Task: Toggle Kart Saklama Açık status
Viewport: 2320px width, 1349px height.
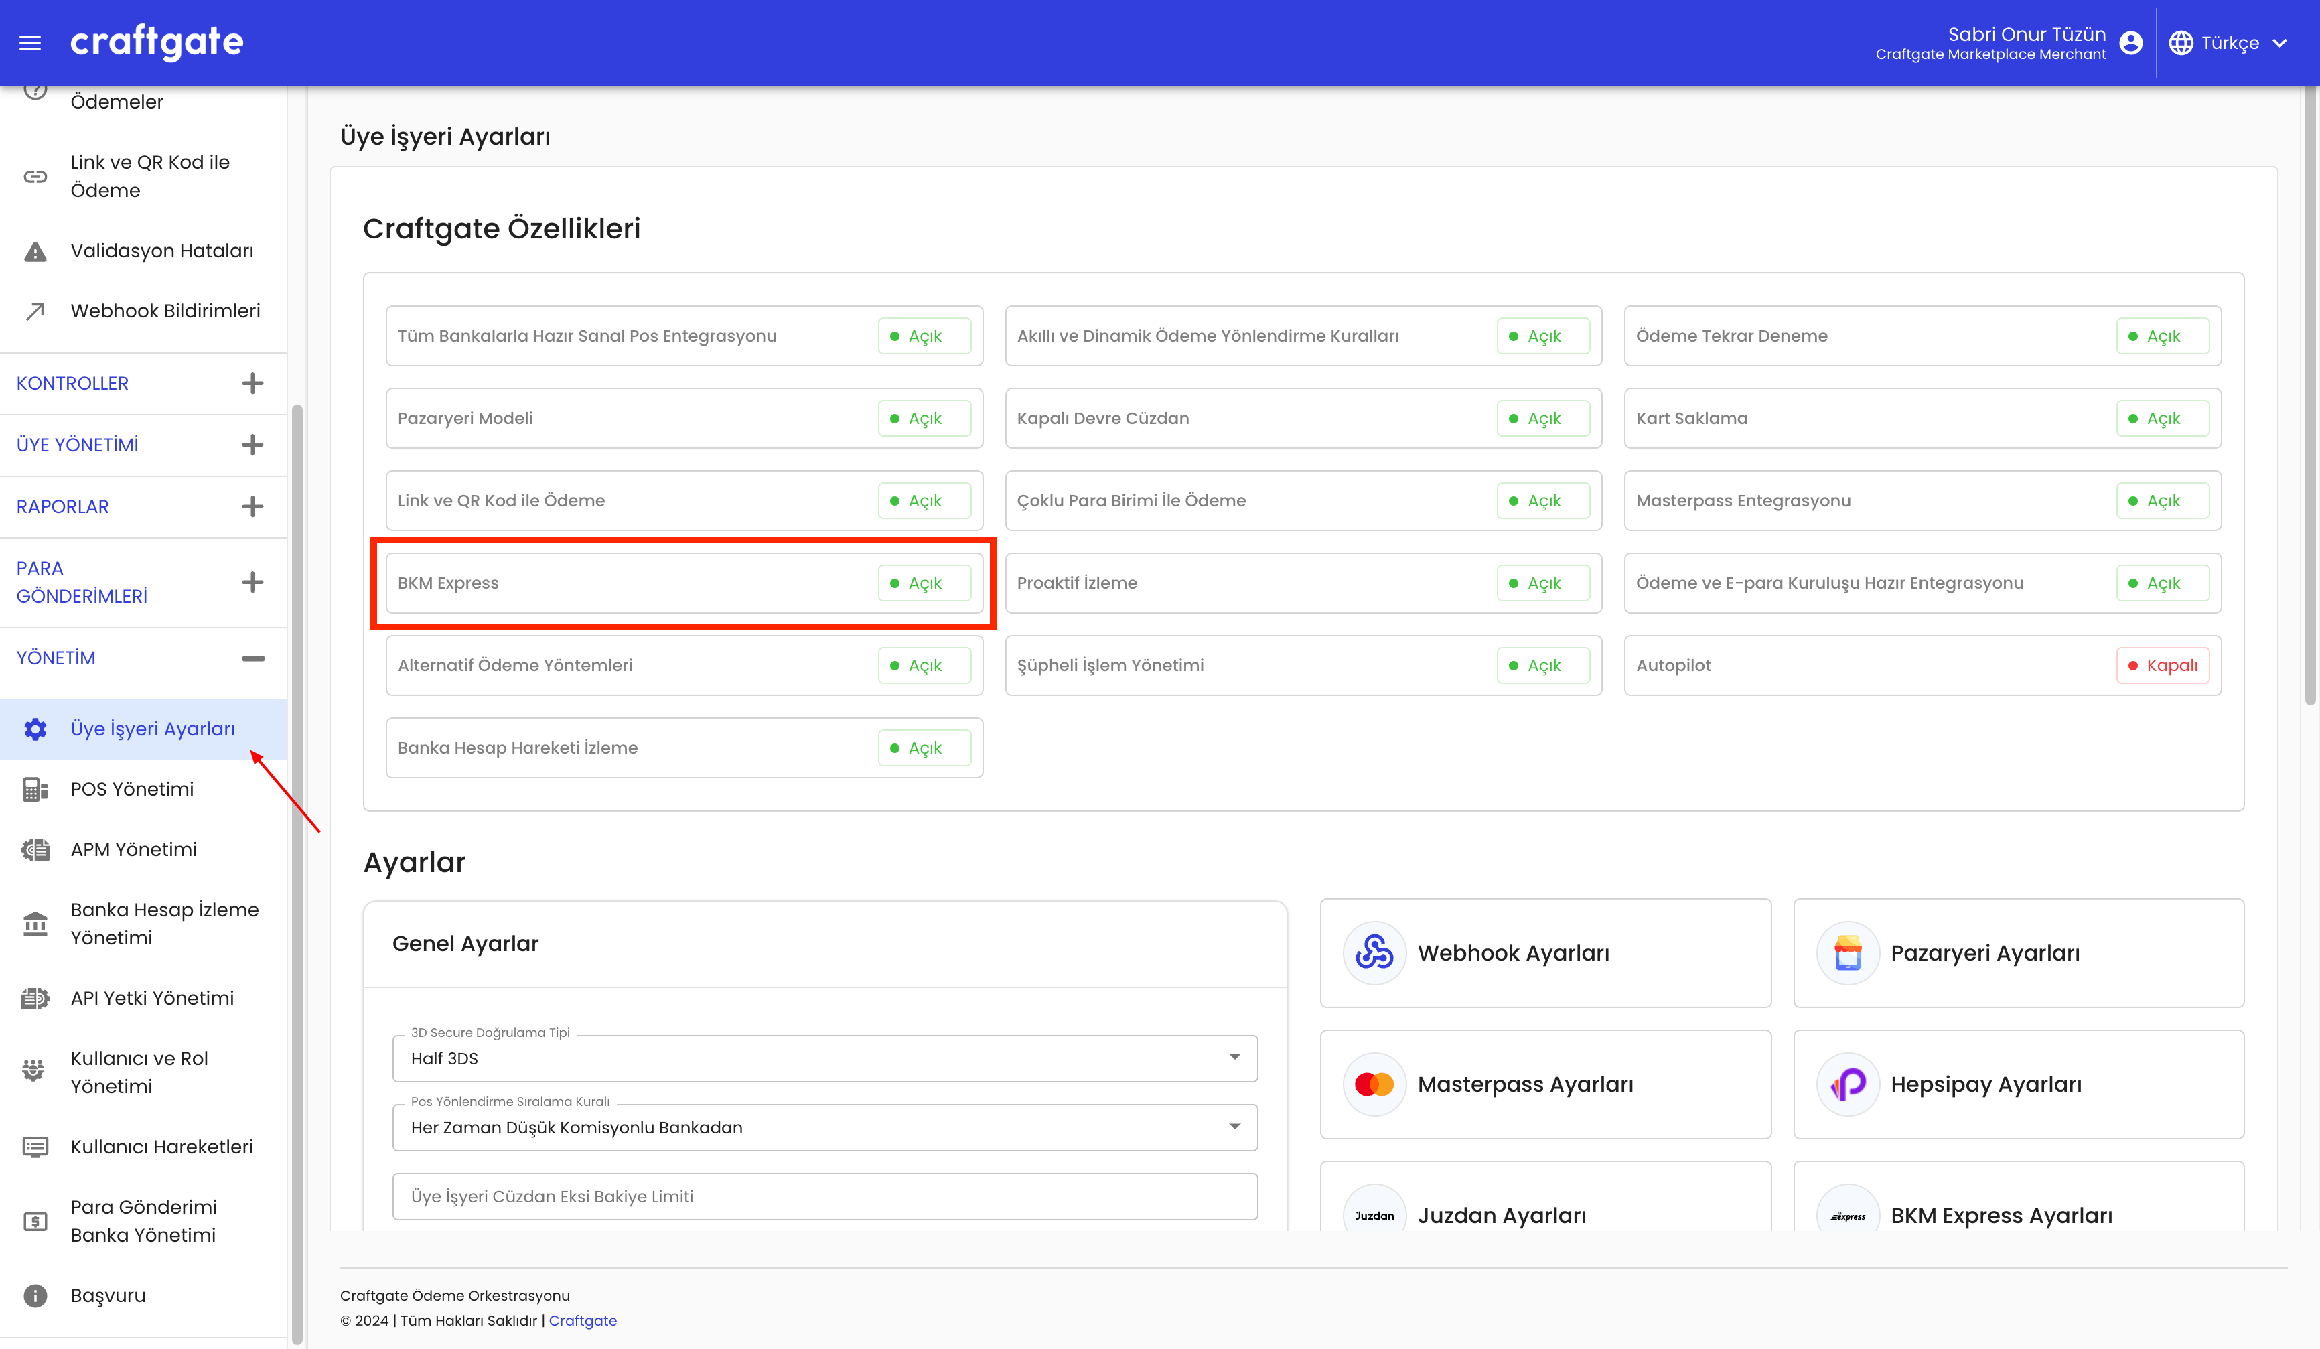Action: [x=2163, y=418]
